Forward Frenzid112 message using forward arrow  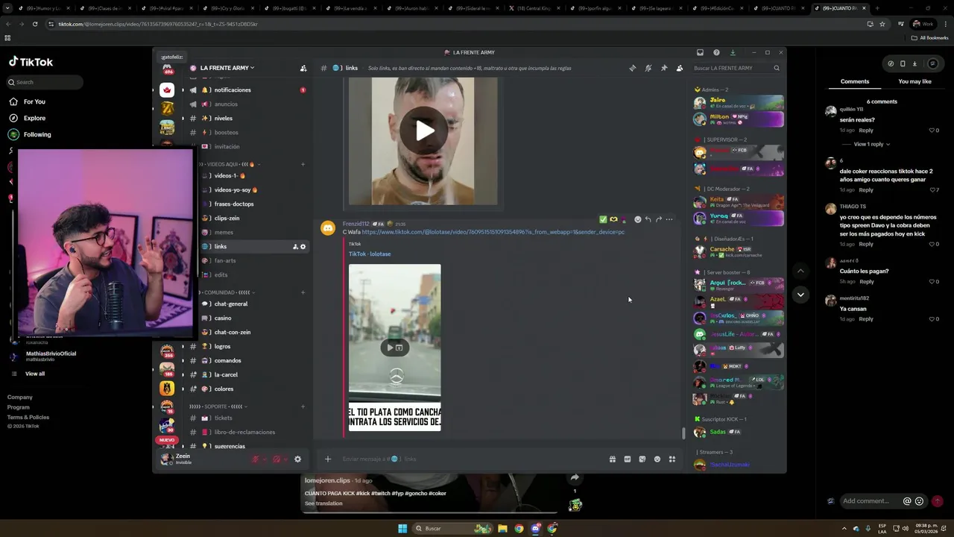click(x=658, y=219)
